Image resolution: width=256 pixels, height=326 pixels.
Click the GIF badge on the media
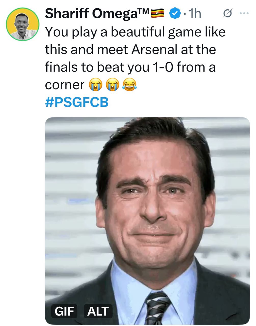[x=64, y=311]
